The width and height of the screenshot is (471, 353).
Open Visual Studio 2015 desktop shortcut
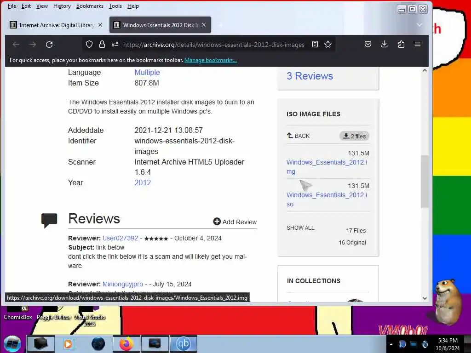(x=90, y=317)
